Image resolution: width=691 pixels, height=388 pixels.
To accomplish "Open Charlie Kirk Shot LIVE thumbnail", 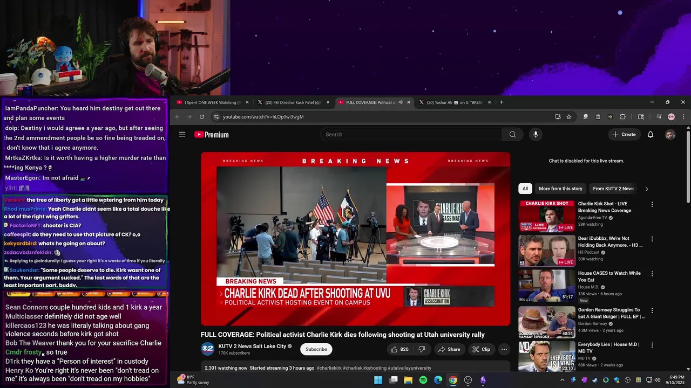I will (x=547, y=216).
